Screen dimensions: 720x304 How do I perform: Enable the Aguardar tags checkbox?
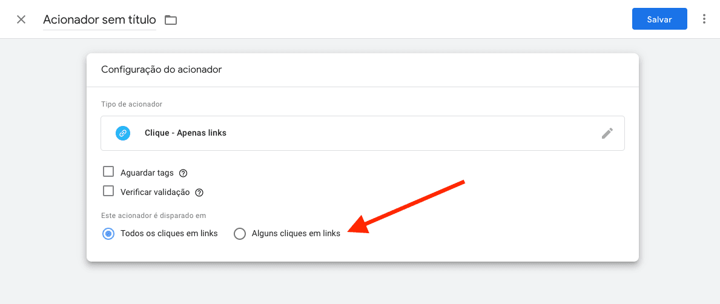tap(108, 172)
